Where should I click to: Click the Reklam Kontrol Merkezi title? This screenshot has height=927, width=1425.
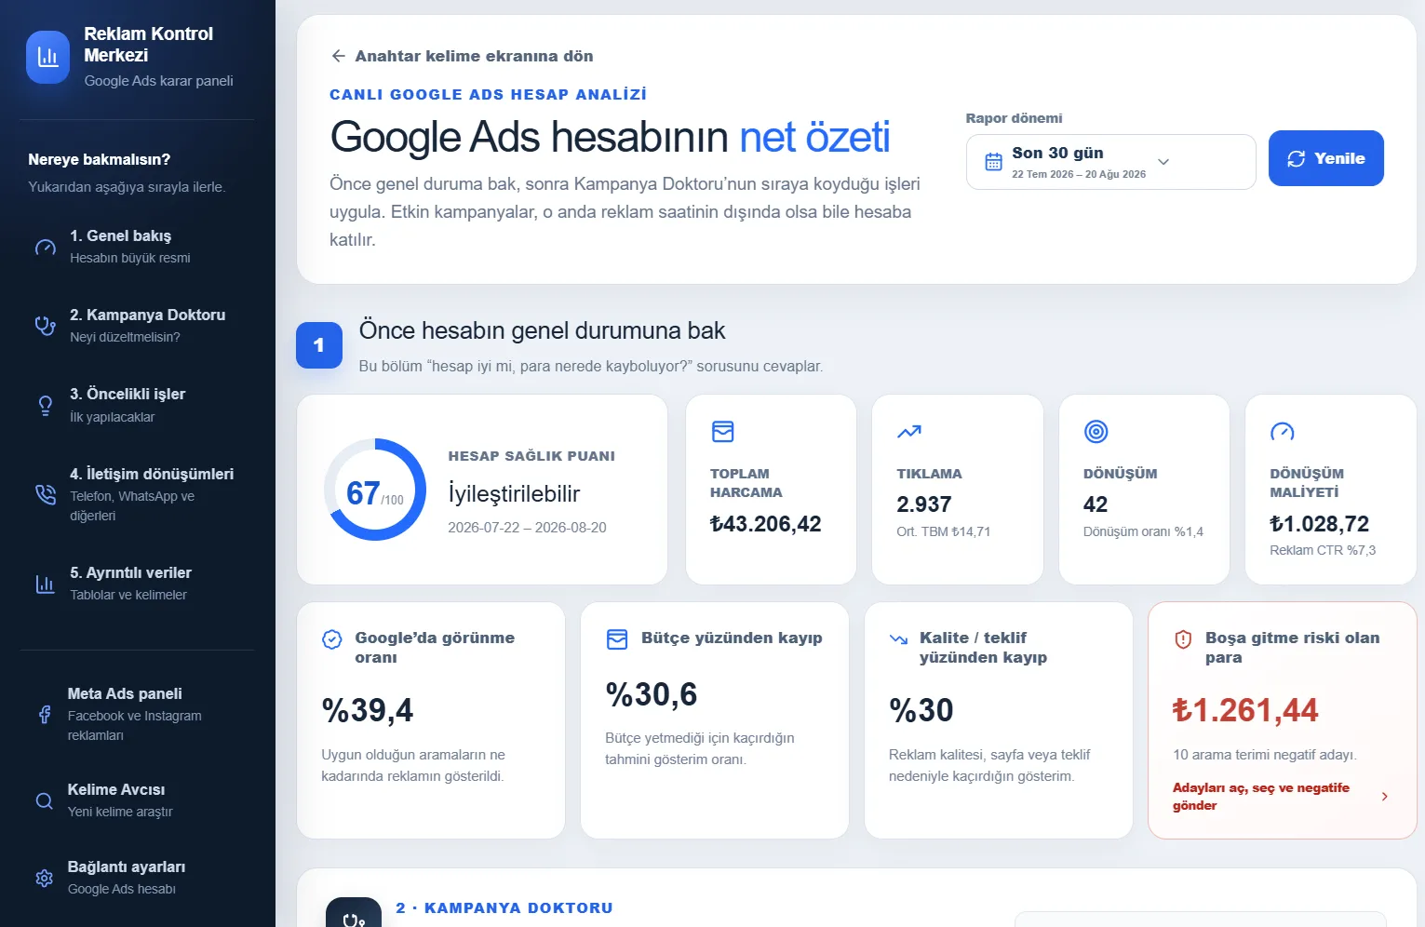click(x=149, y=45)
